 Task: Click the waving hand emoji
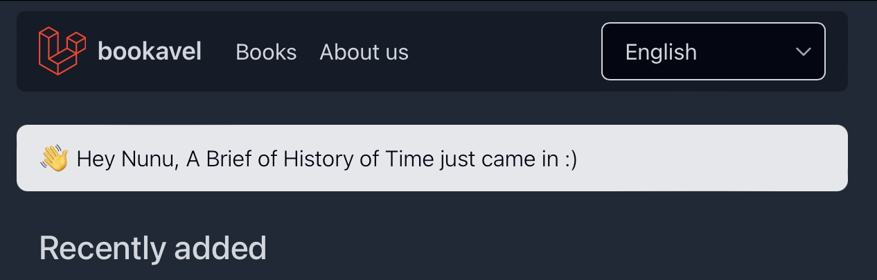(54, 159)
